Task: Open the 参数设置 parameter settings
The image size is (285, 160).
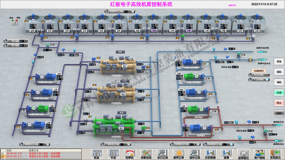Action: [146, 154]
